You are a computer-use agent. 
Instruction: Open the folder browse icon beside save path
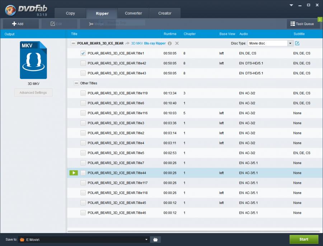coord(156,240)
